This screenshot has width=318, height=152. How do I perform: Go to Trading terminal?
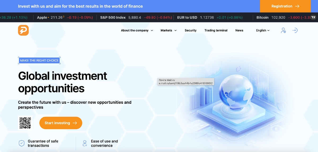[216, 30]
